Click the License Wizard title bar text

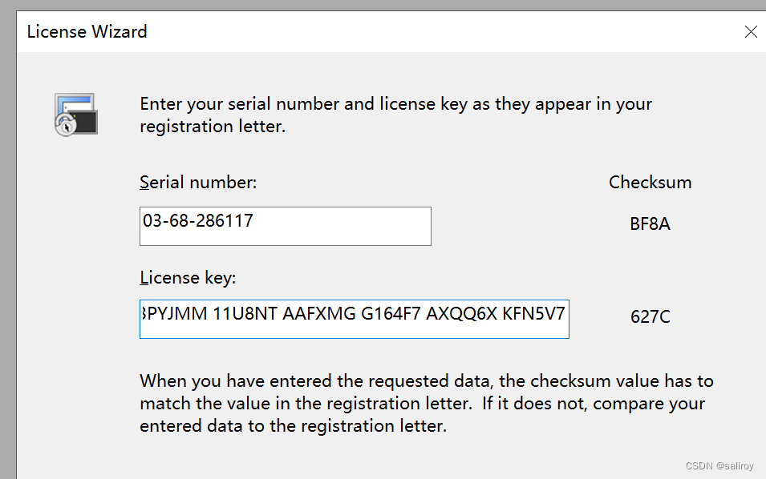(x=87, y=32)
